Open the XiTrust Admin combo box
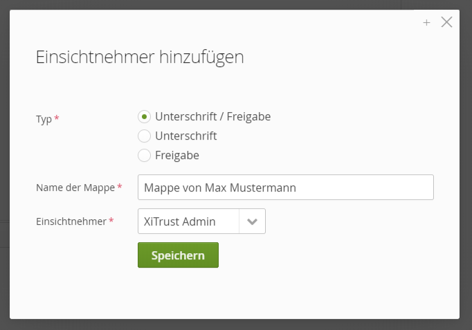 point(188,222)
